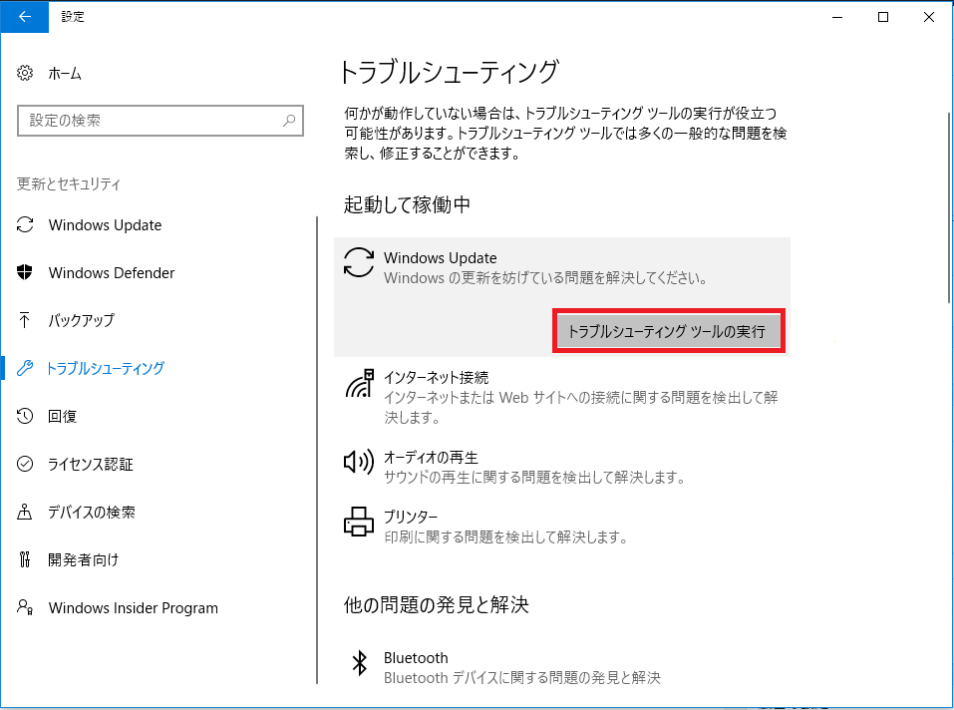Click the search magnifier in the search box
Screen dimensions: 954x710
click(x=288, y=121)
